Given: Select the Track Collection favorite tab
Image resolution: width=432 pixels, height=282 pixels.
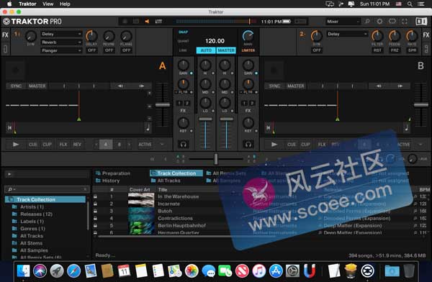Looking at the screenshot, I should 176,173.
